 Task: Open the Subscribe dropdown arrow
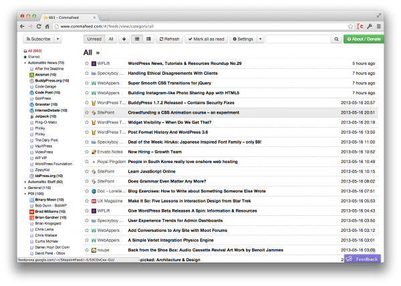(x=57, y=39)
